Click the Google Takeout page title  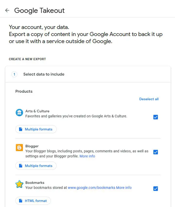(39, 10)
